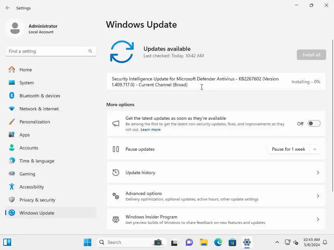Viewport: 334px width, 250px height.
Task: Click the Advanced options gears icon
Action: coord(116,196)
